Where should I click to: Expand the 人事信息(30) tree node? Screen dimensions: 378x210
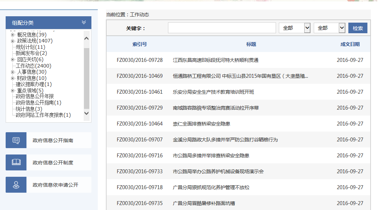click(x=13, y=72)
